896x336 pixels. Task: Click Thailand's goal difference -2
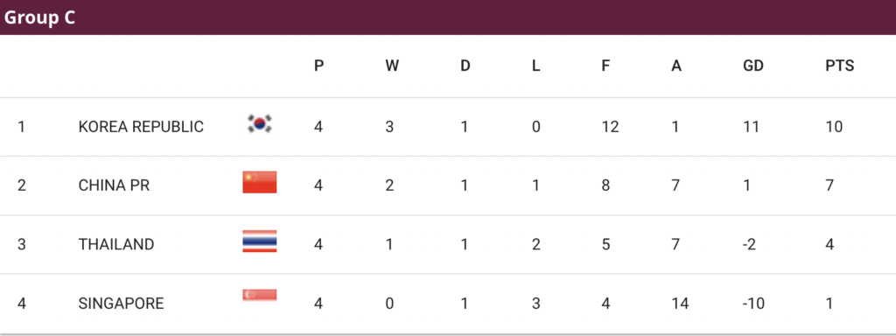tap(750, 245)
